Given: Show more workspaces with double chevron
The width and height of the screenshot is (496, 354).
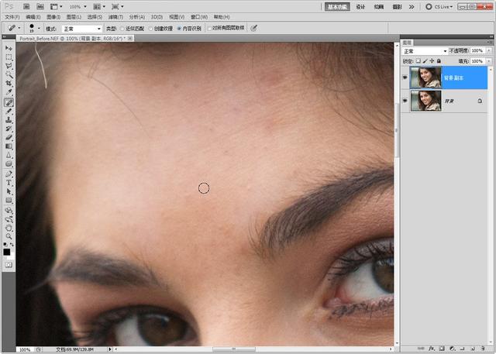Looking at the screenshot, I should (412, 7).
